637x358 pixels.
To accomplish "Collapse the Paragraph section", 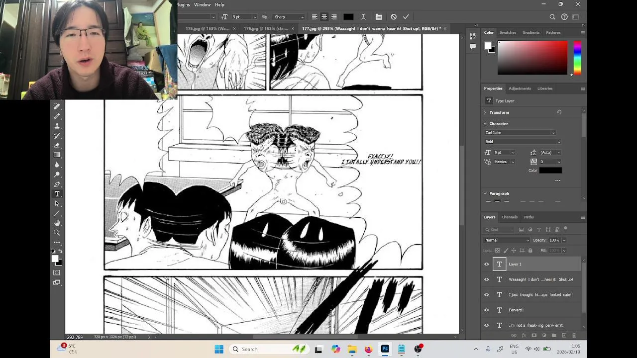I will (485, 193).
